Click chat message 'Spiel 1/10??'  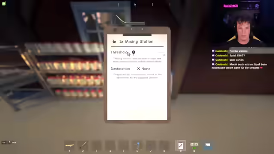click(x=237, y=56)
